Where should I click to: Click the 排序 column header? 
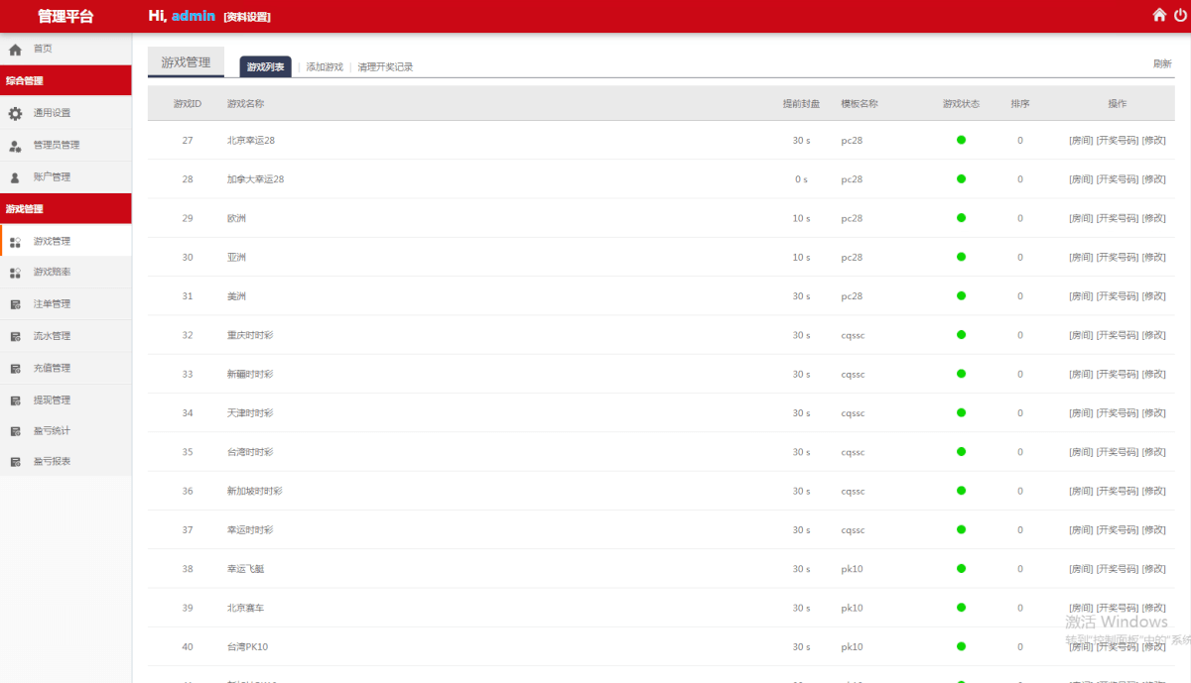coord(1020,103)
